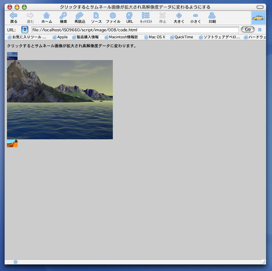Viewport: 272px width, 271px height.
Task: Reload page with 再読込 icon
Action: (x=80, y=16)
